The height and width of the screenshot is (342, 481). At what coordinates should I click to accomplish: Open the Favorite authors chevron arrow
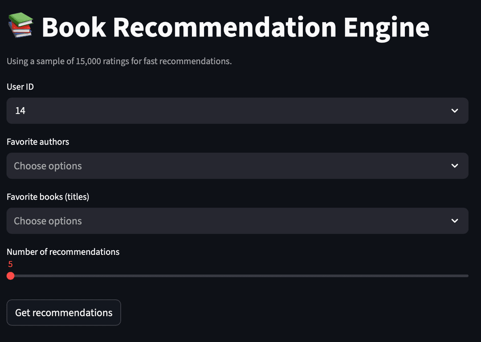click(454, 165)
